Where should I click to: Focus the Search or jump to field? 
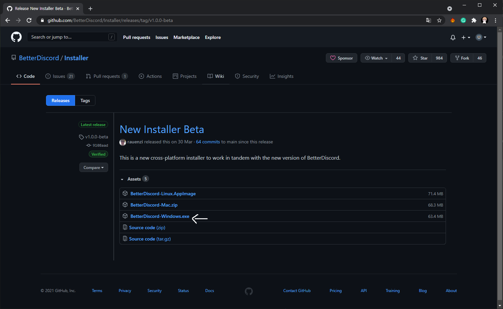72,37
